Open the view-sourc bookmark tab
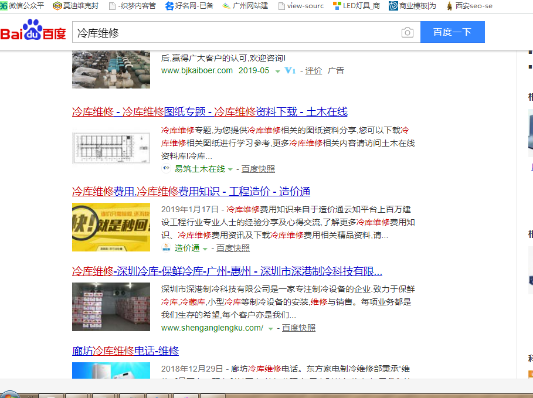Viewport: 533px width, 398px height. (x=300, y=6)
